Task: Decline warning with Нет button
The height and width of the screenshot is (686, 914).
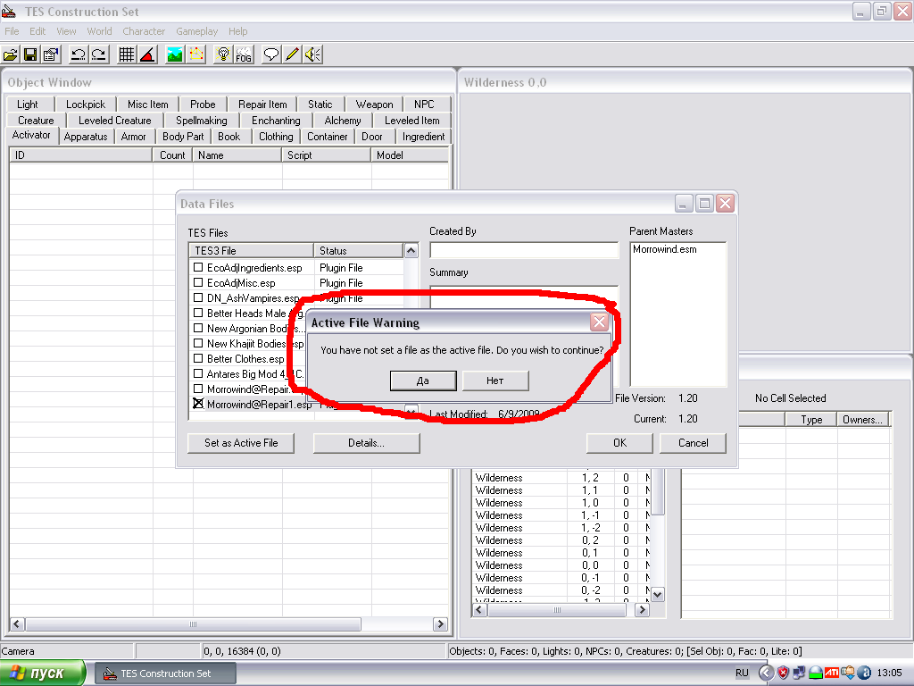Action: (x=495, y=381)
